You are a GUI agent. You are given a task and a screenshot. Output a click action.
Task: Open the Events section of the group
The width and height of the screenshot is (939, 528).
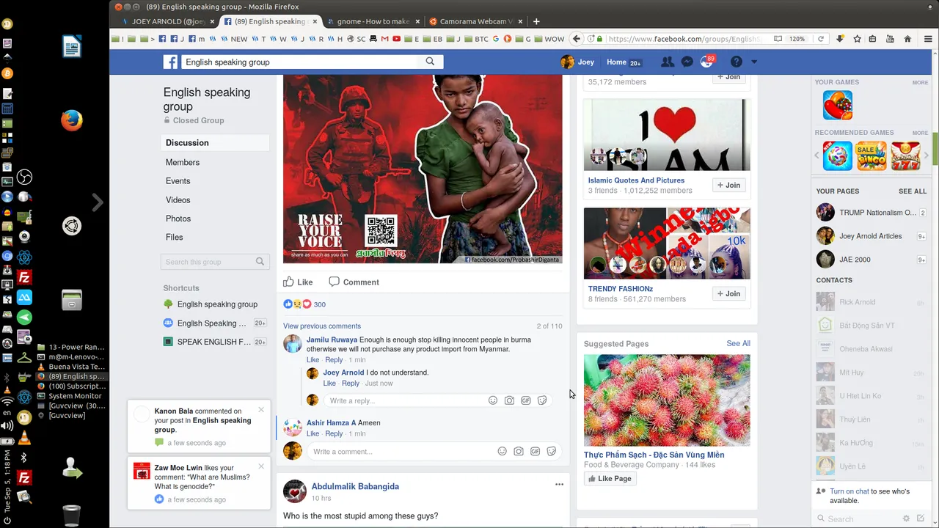point(178,181)
